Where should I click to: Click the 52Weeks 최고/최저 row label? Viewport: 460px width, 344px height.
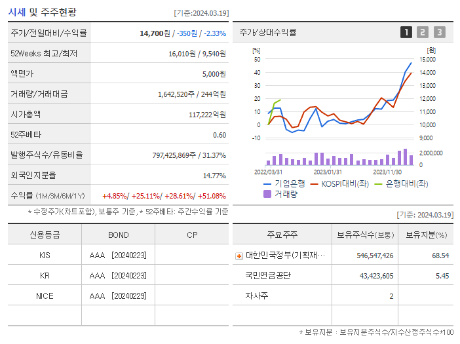click(44, 53)
